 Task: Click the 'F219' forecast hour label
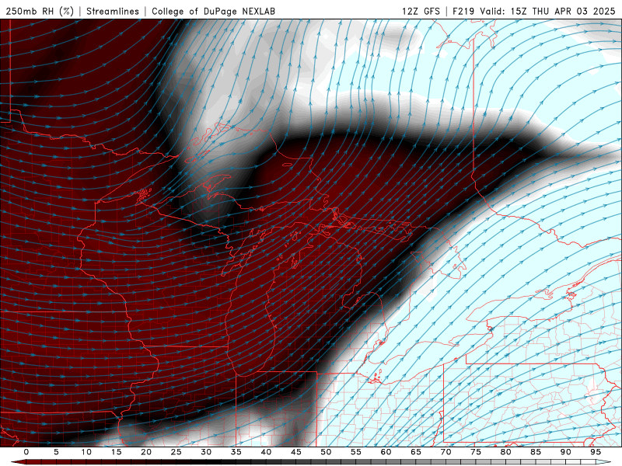(463, 11)
